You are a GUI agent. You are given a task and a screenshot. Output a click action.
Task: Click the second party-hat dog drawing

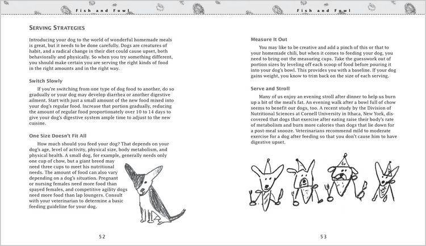[x=304, y=182]
